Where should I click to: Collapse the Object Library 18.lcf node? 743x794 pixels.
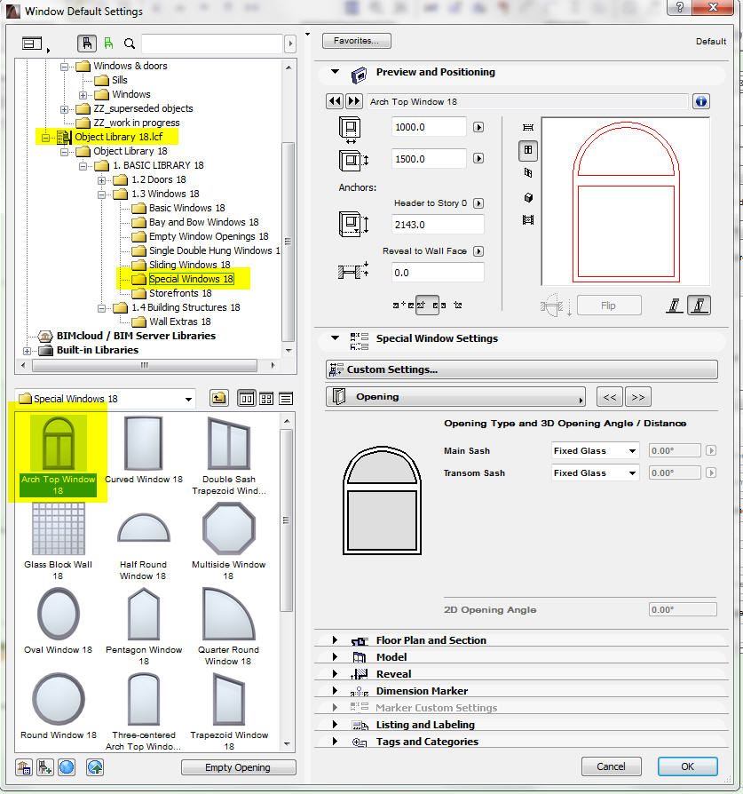pyautogui.click(x=45, y=138)
